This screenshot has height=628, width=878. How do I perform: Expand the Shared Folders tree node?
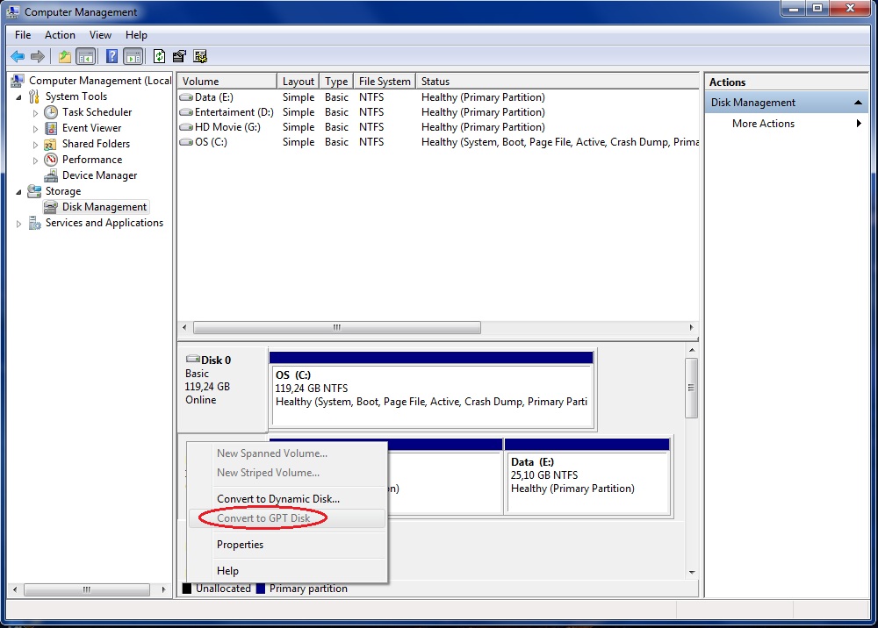[x=35, y=145]
